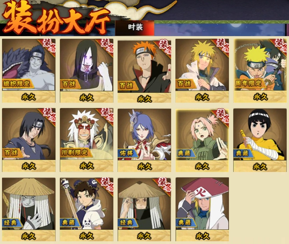Open the 周年限定 Naruto and Sasuke costume

[260, 71]
